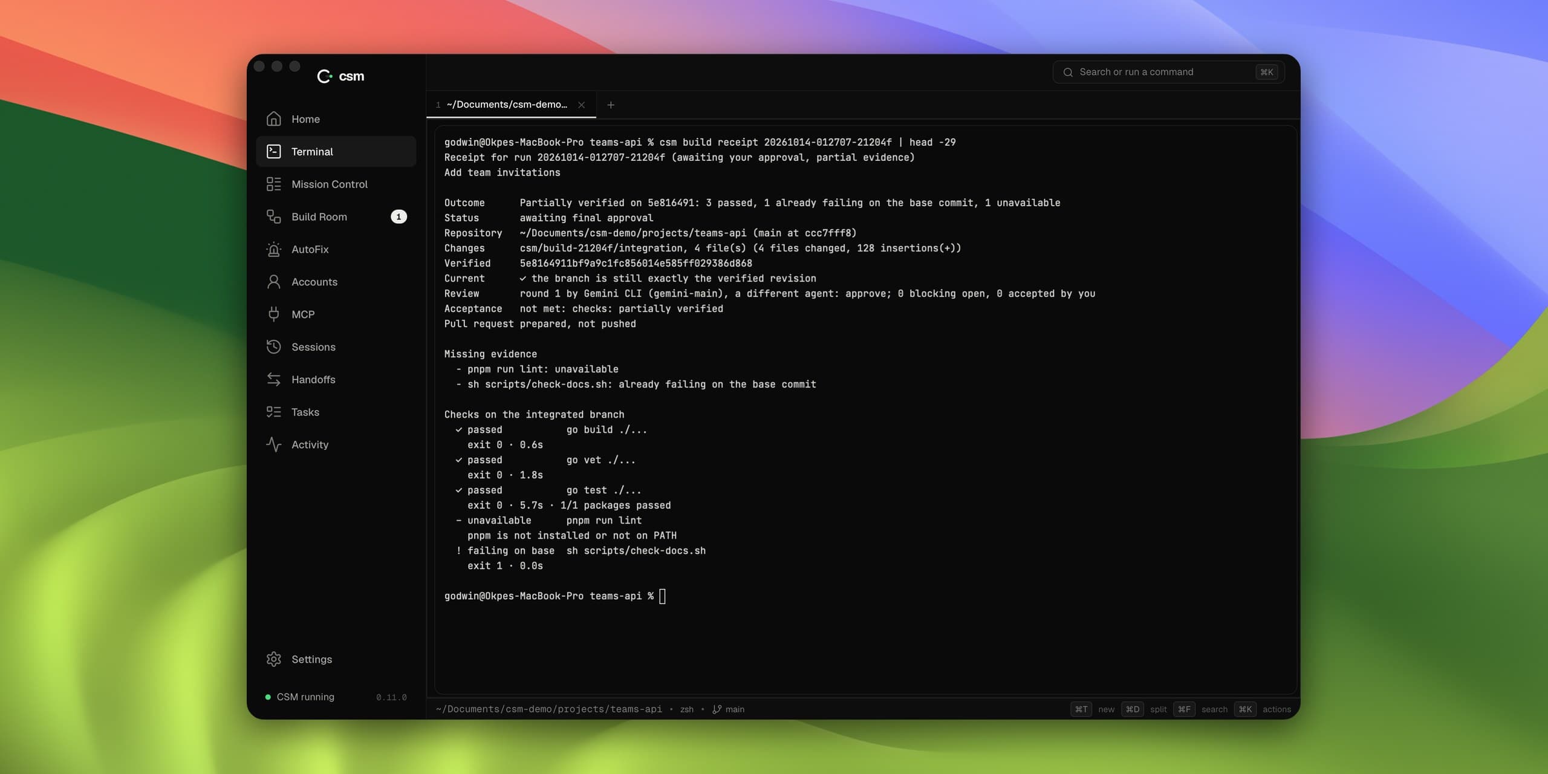Click the terminal cursor at the last prompt
The image size is (1548, 774).
(x=662, y=596)
